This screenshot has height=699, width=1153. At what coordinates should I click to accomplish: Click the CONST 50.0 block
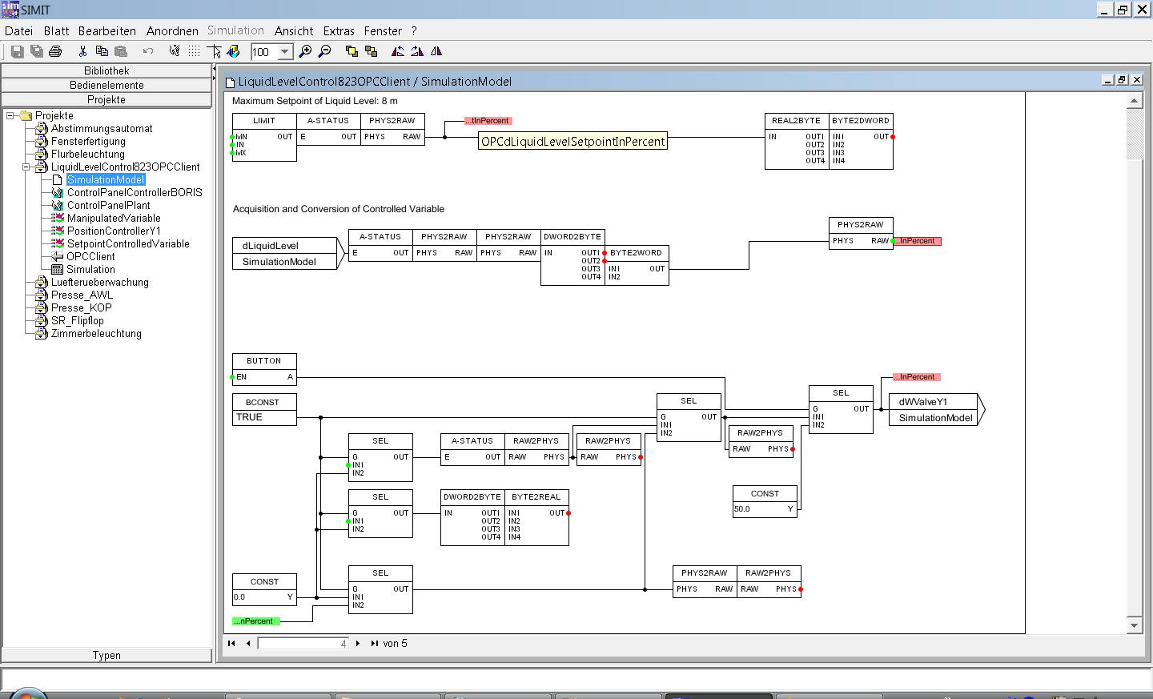point(765,501)
